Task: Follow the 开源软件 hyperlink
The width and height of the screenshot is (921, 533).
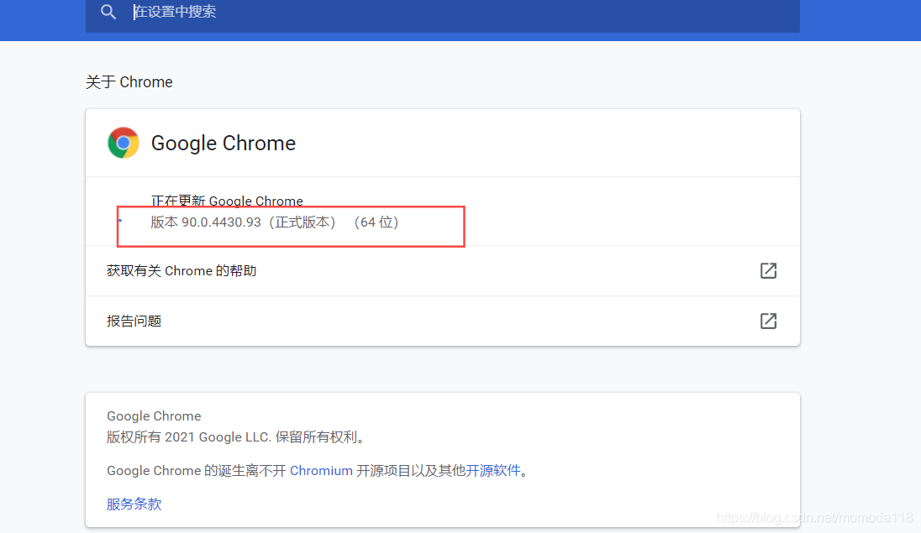Action: 493,471
